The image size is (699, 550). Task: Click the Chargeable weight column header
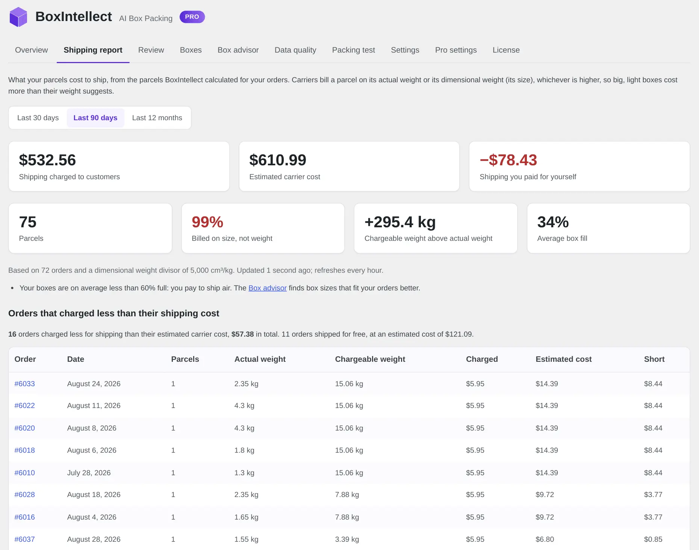pyautogui.click(x=370, y=359)
